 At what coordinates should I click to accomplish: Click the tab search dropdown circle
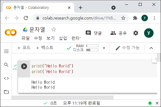point(113,8)
